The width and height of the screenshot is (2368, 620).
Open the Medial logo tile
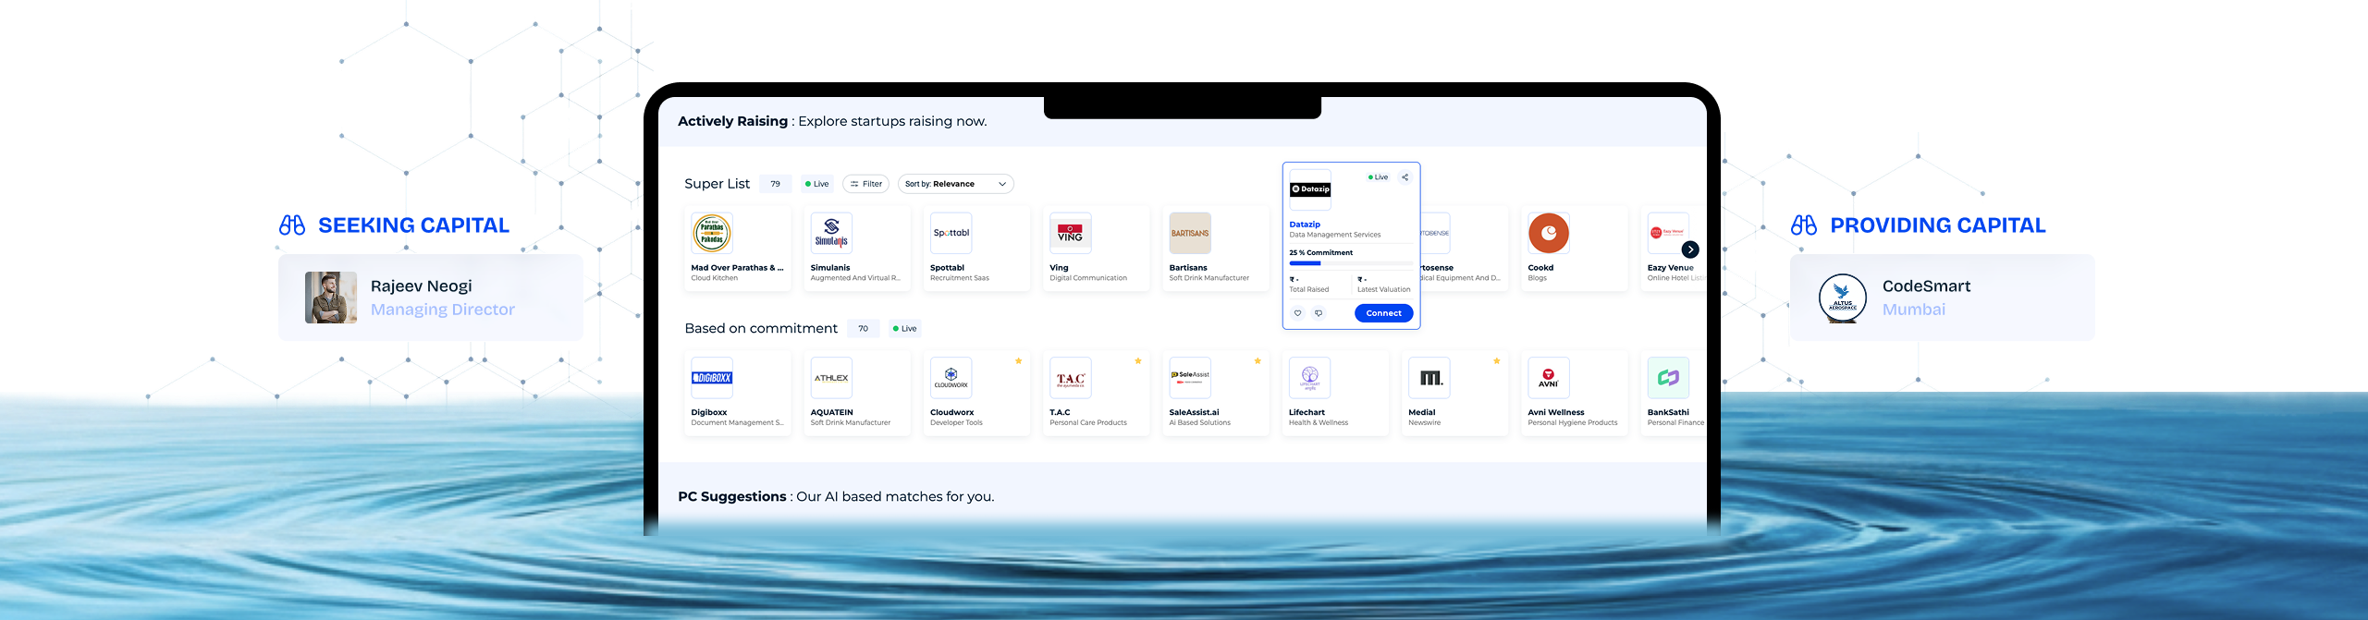1429,378
